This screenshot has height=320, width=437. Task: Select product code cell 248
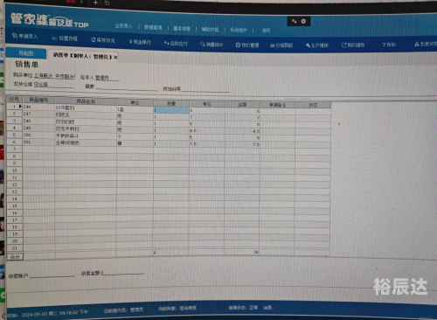coord(38,121)
